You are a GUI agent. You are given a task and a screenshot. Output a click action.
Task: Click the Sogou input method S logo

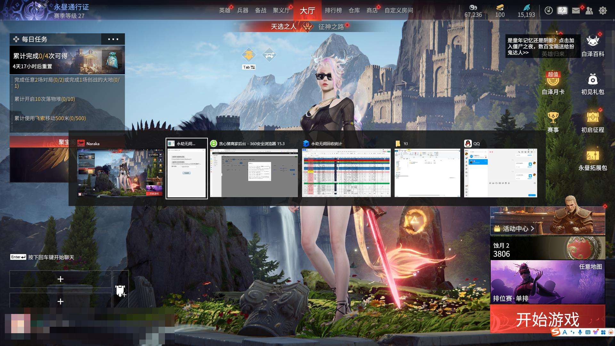tap(556, 332)
